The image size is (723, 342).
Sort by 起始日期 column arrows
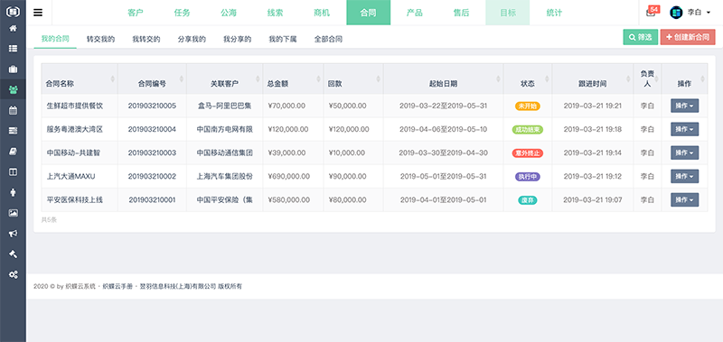click(x=499, y=79)
